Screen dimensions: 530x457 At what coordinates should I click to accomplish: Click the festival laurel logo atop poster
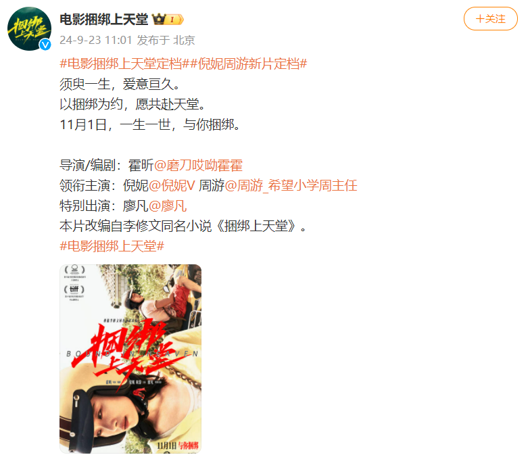[74, 269]
